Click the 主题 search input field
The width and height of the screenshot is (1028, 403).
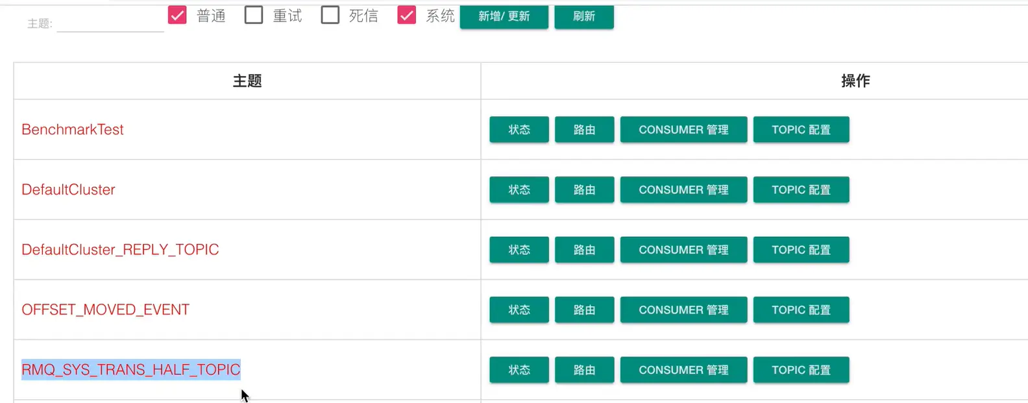click(x=110, y=23)
